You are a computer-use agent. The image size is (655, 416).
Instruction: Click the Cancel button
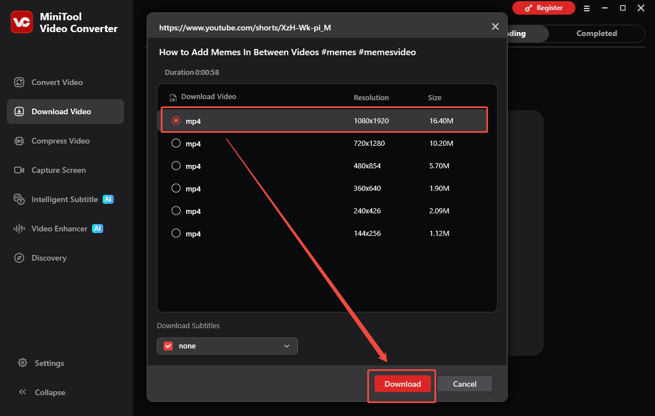464,384
